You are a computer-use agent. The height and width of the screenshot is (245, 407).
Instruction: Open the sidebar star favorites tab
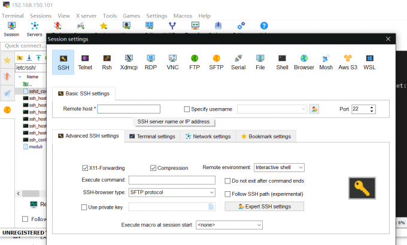point(7,60)
